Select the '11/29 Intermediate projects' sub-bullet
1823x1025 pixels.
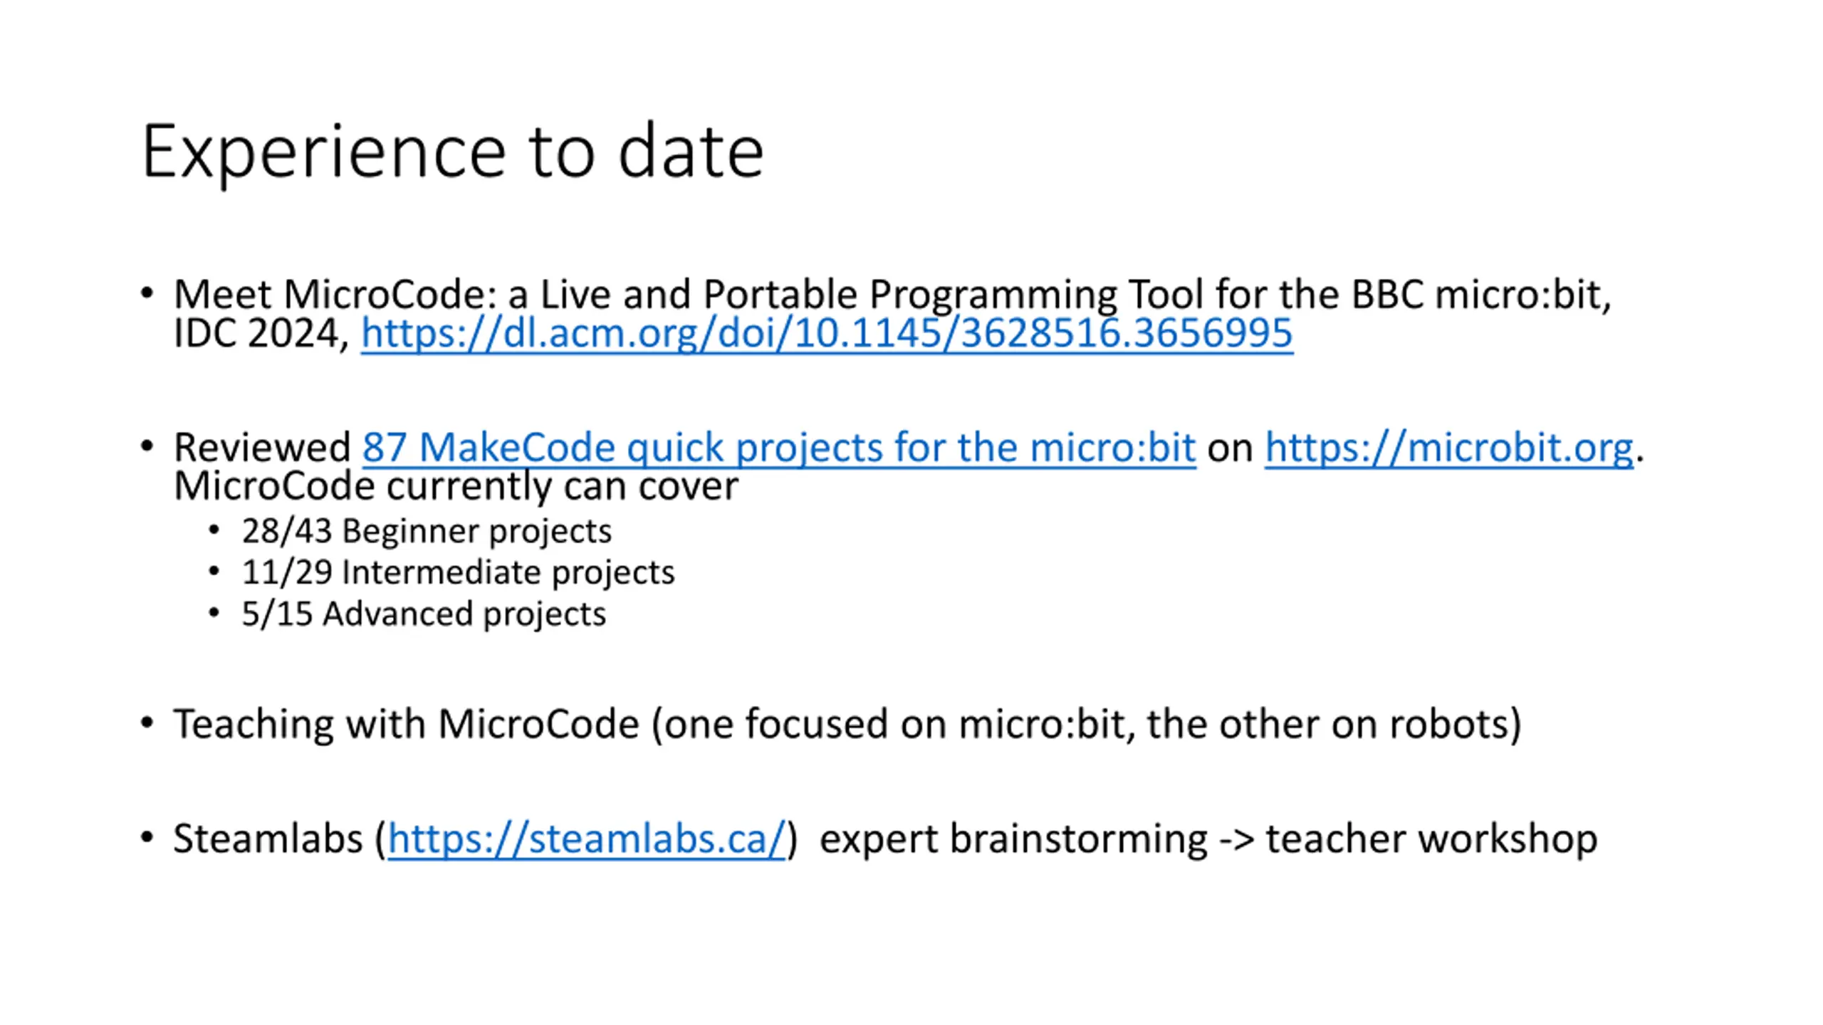point(458,573)
